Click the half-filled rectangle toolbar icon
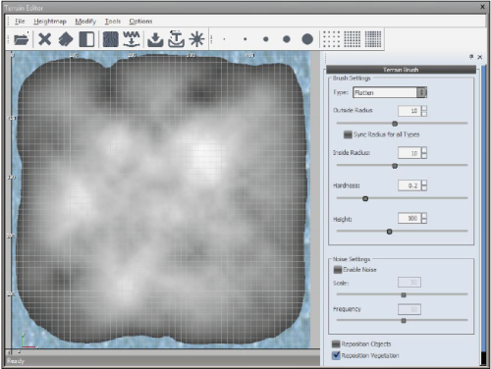This screenshot has width=491, height=369. (86, 39)
